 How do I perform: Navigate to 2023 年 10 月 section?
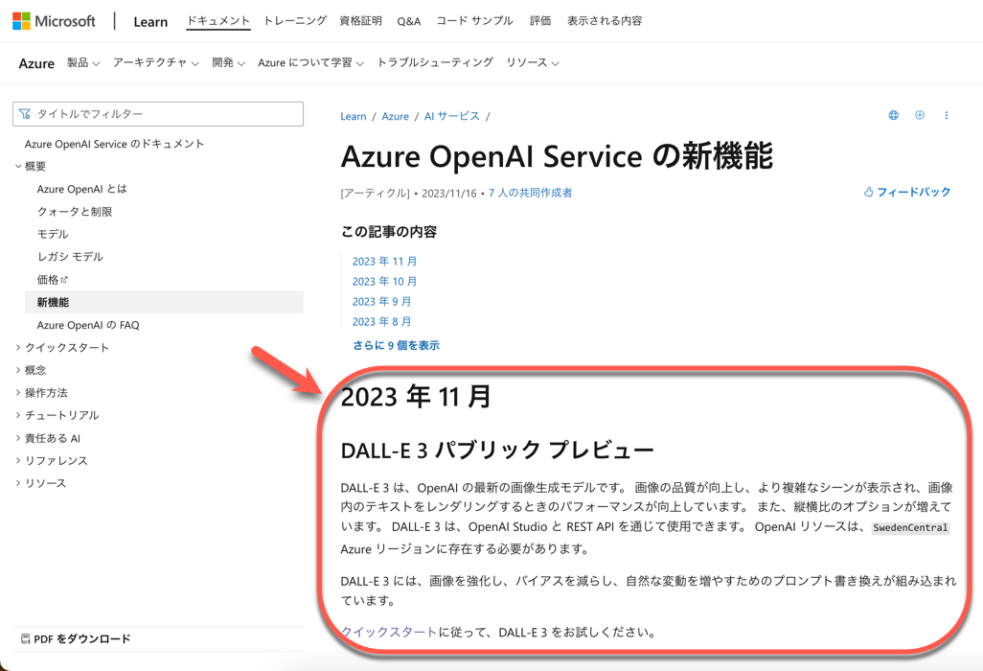tap(385, 281)
